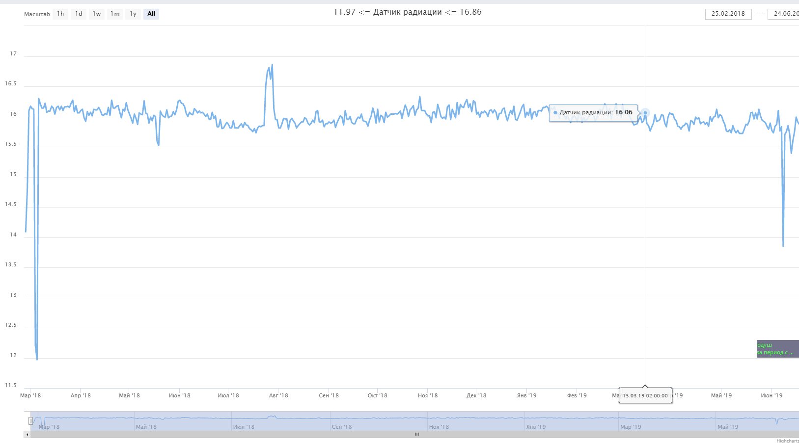
Task: Switch chart range to 1w
Action: click(x=97, y=14)
